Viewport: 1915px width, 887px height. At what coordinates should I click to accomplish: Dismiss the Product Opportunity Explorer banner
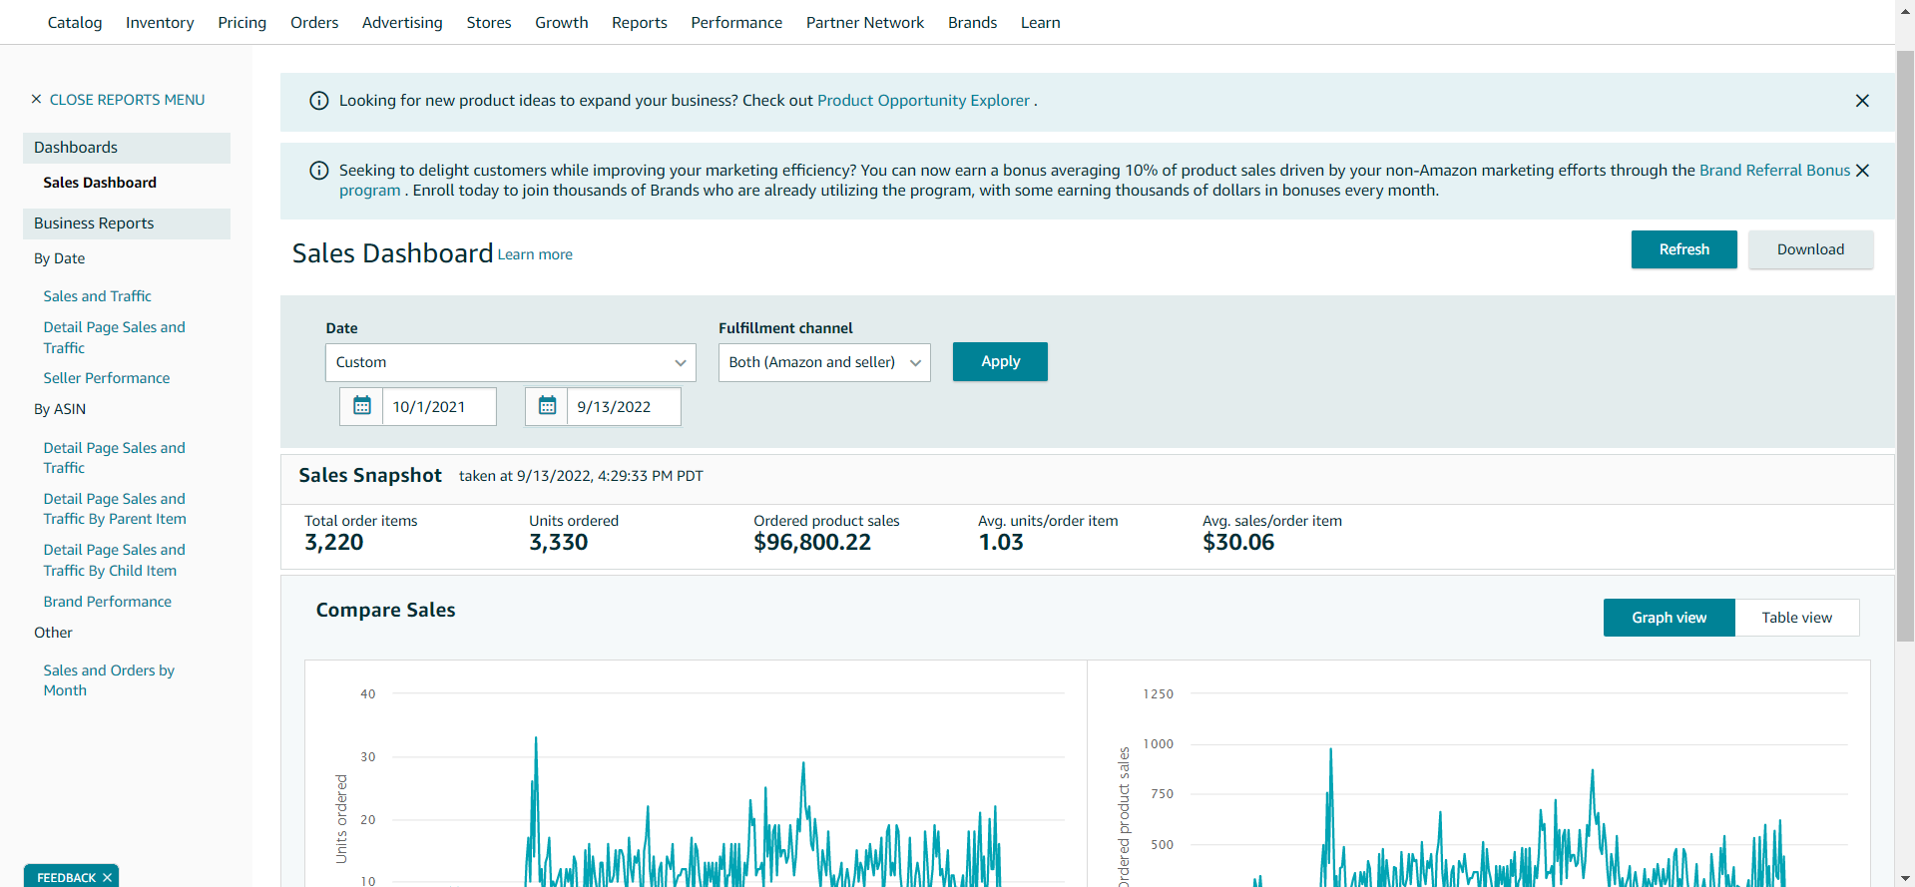[x=1862, y=101]
